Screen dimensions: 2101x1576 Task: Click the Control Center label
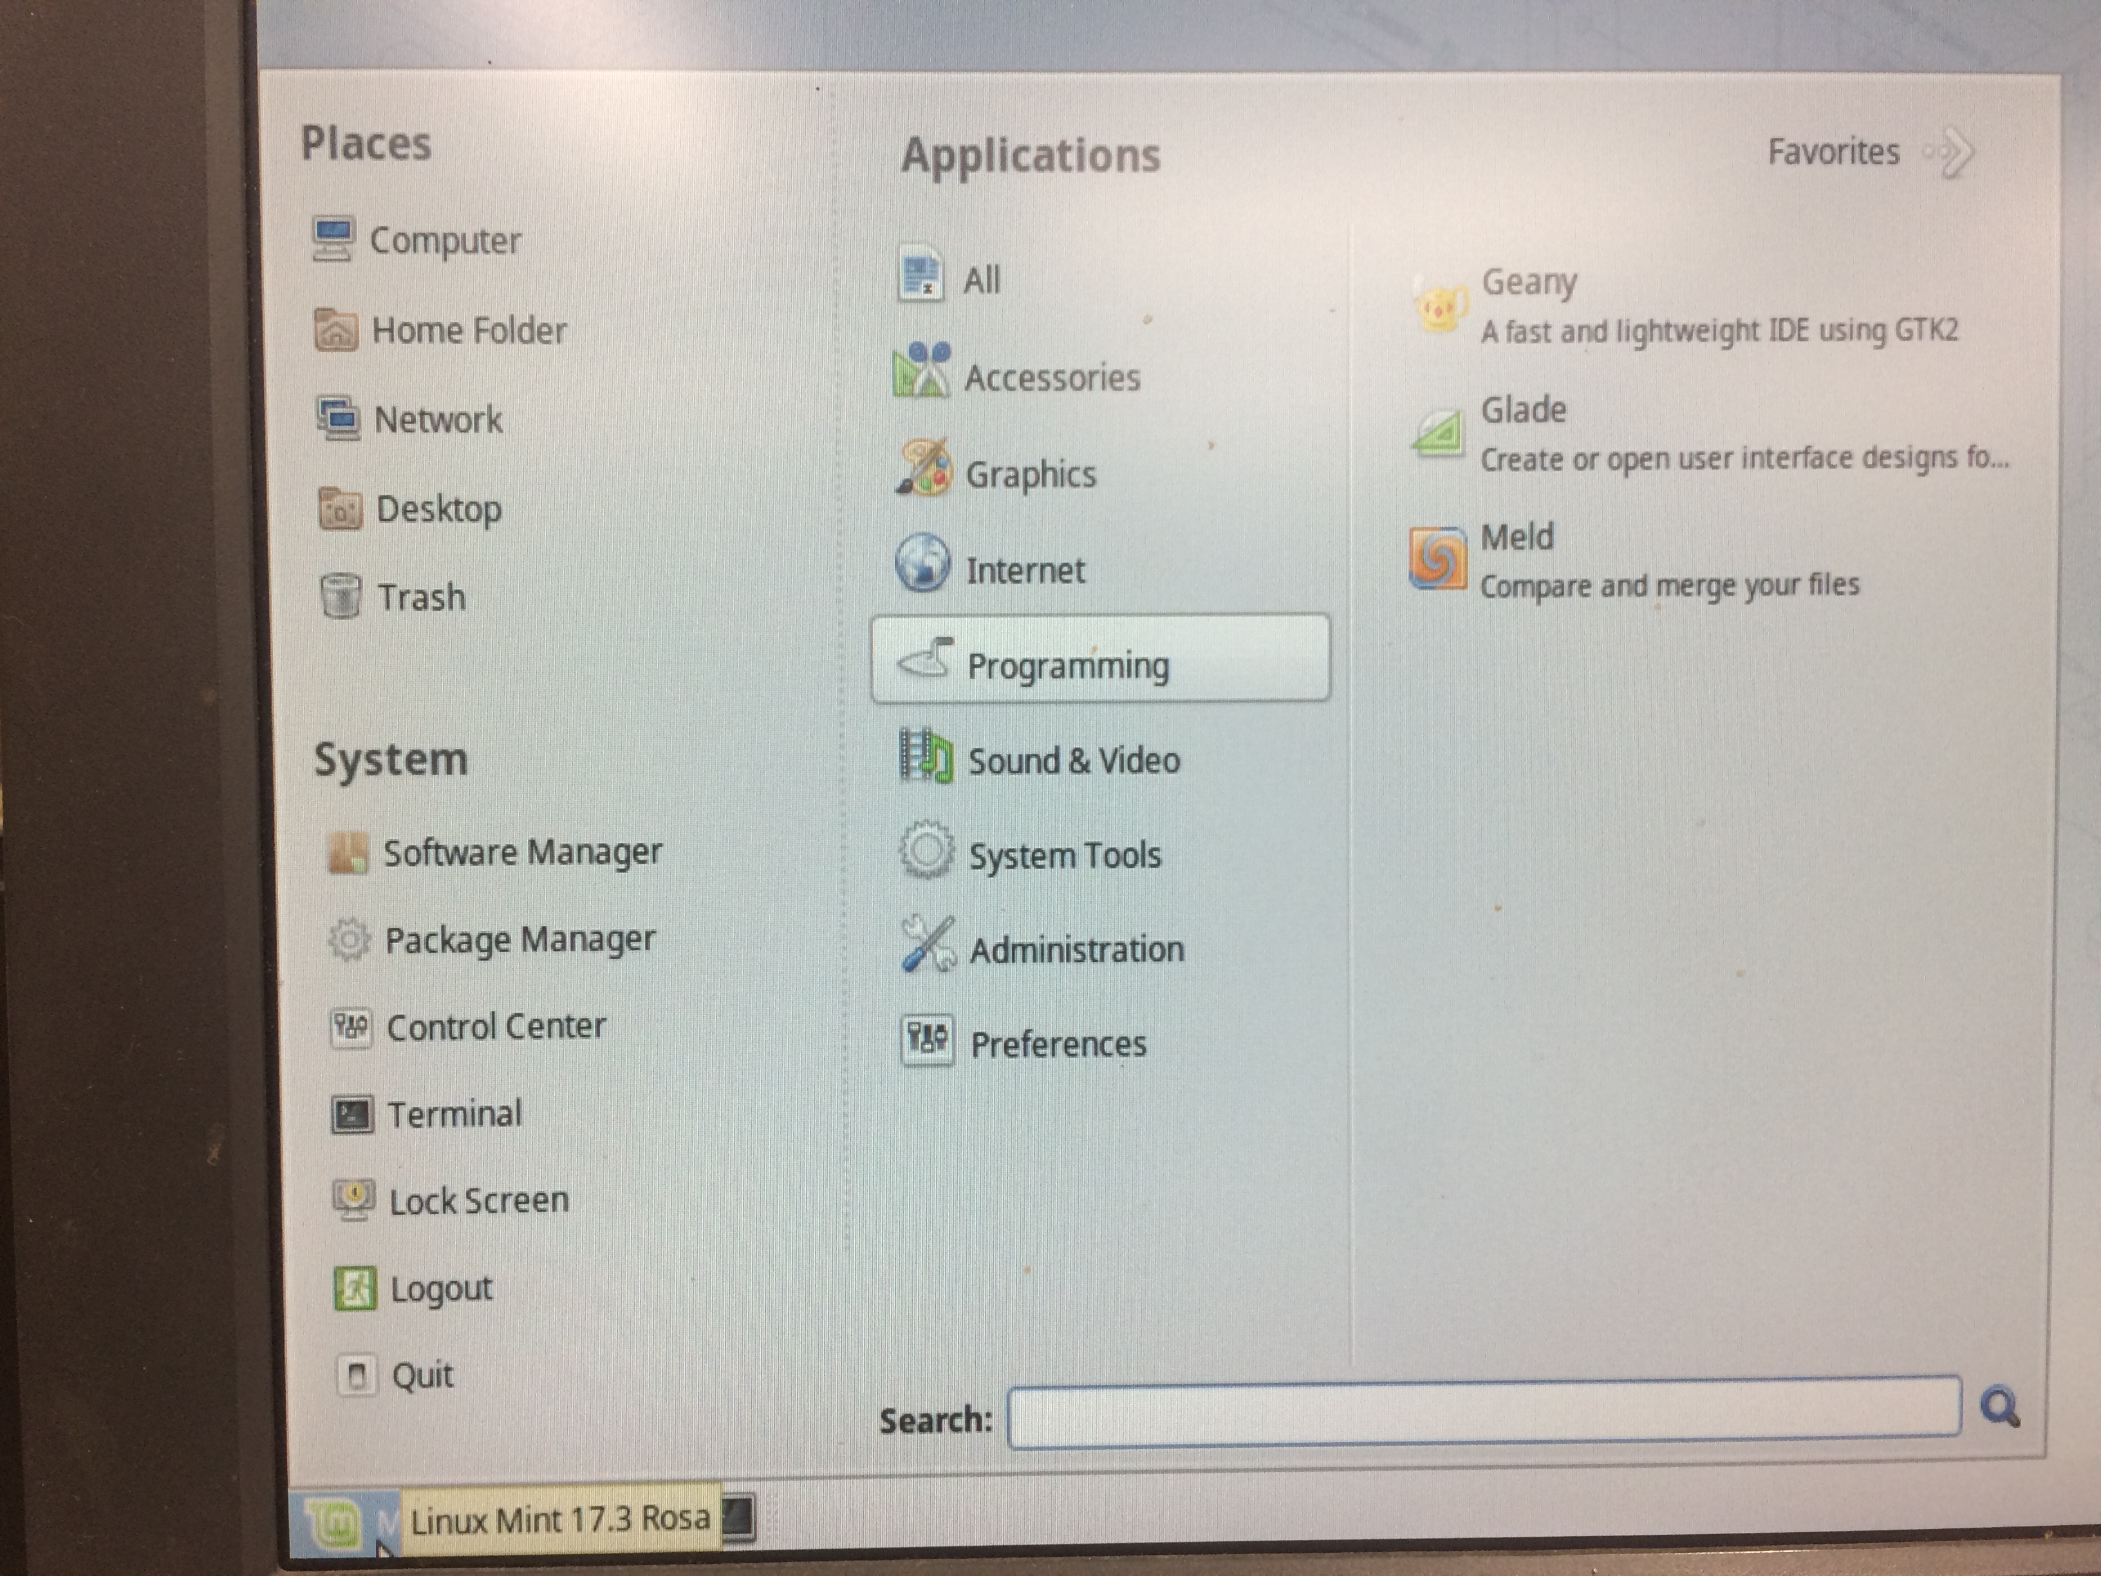pos(496,1026)
